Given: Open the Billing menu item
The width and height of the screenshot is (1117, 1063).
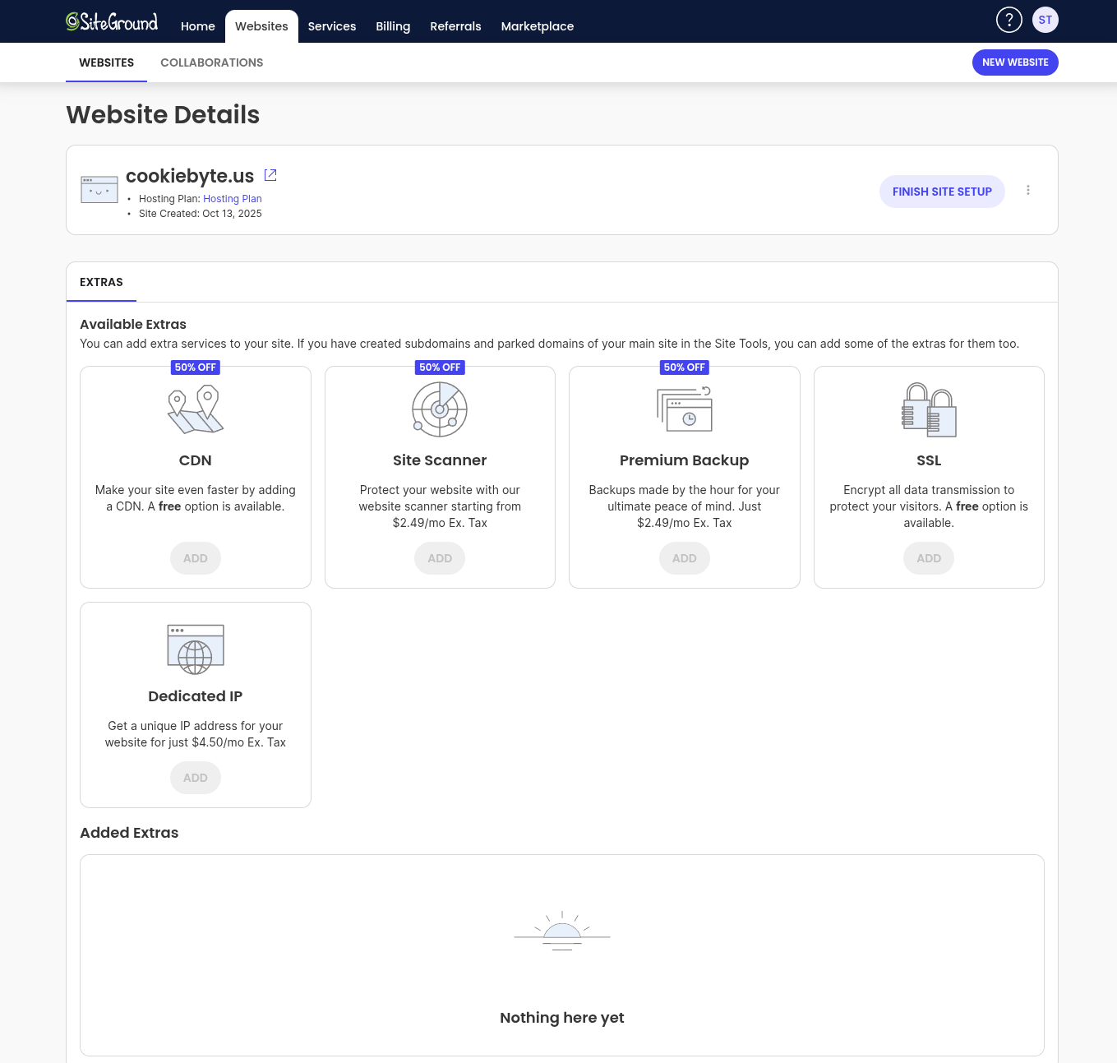Looking at the screenshot, I should coord(393,26).
